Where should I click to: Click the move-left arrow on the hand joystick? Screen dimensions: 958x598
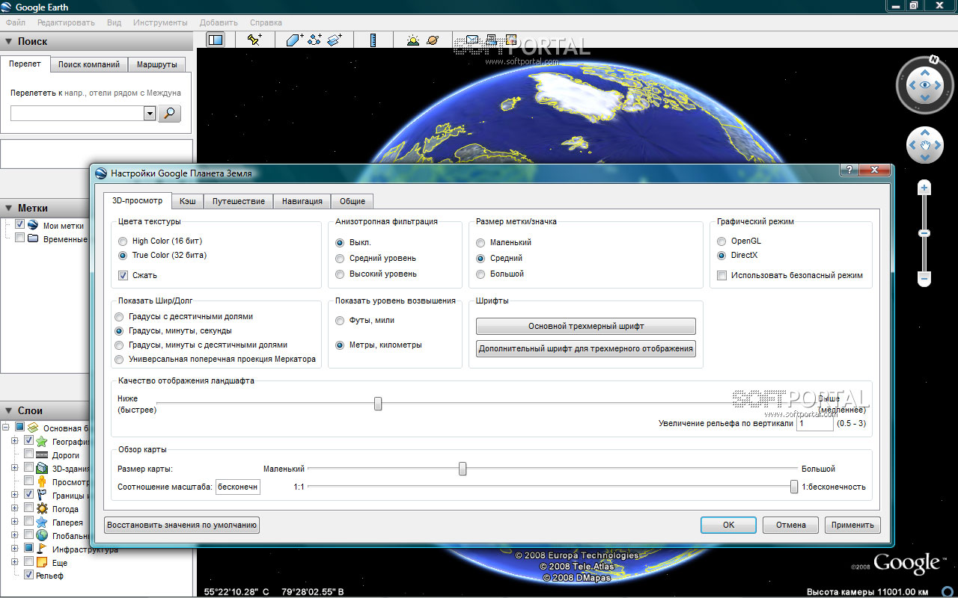point(913,145)
